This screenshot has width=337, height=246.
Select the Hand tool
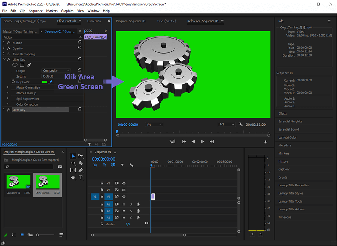tap(73, 177)
